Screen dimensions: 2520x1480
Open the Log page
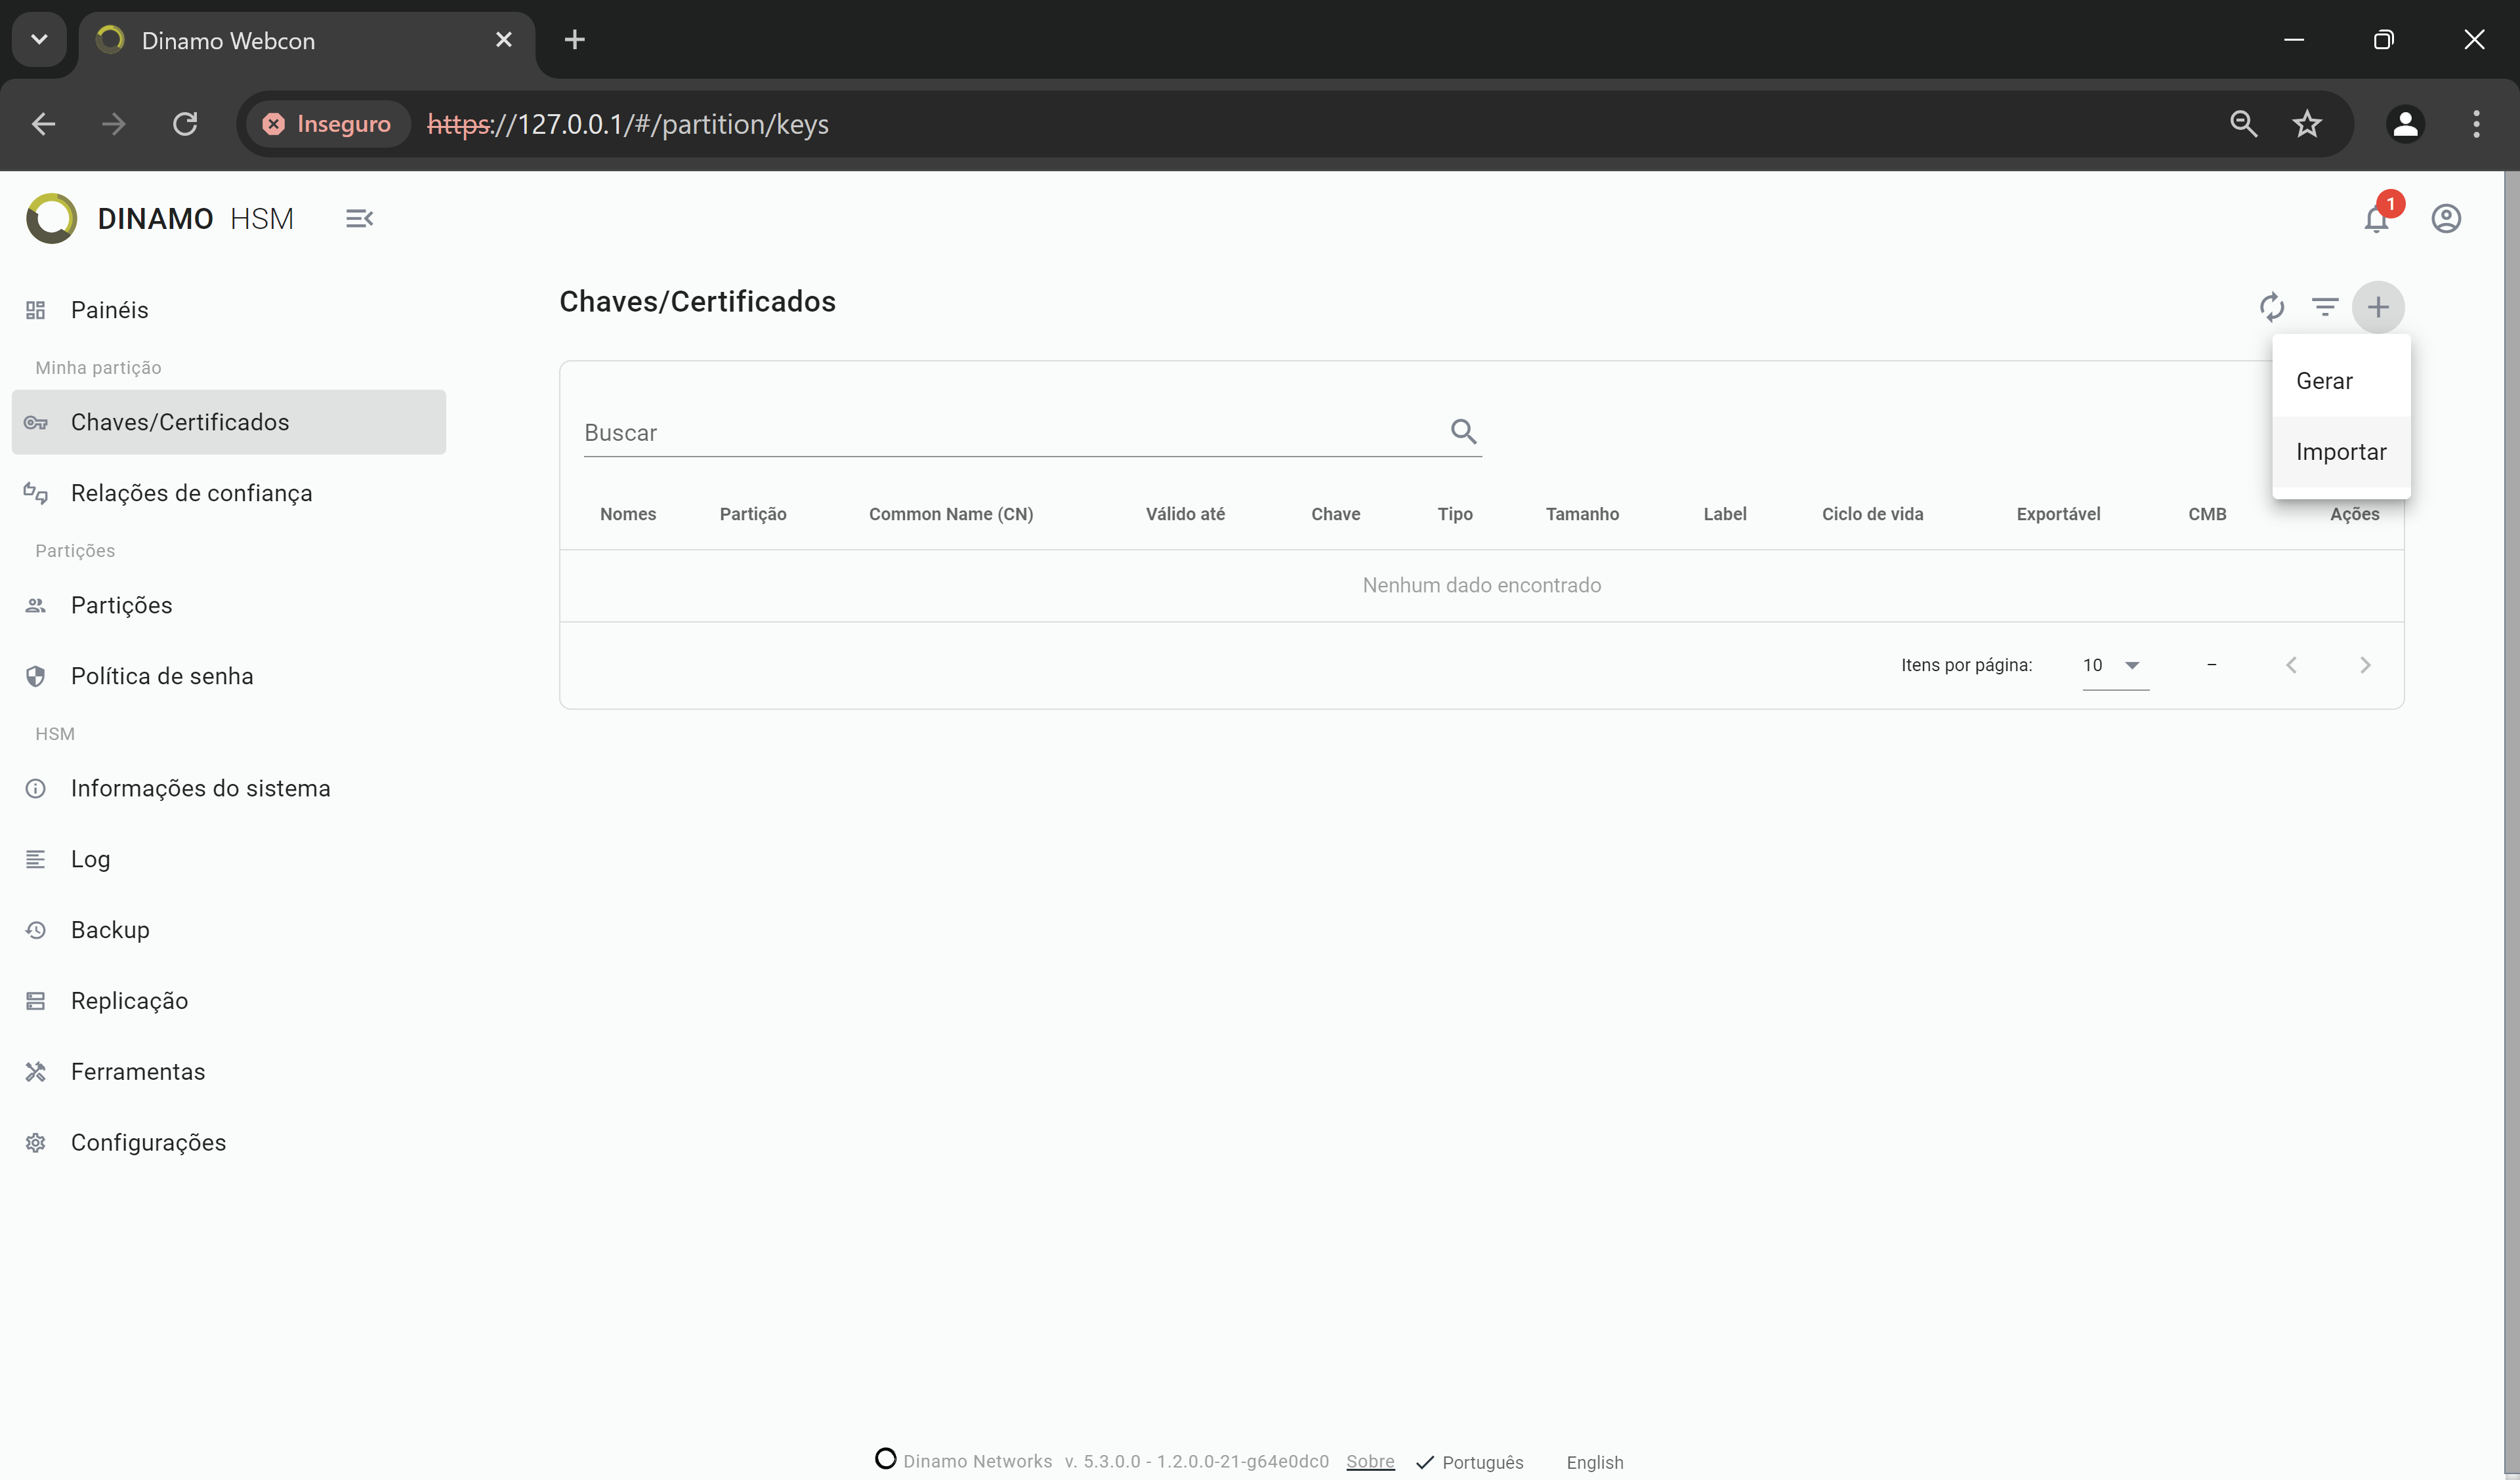tap(229, 859)
